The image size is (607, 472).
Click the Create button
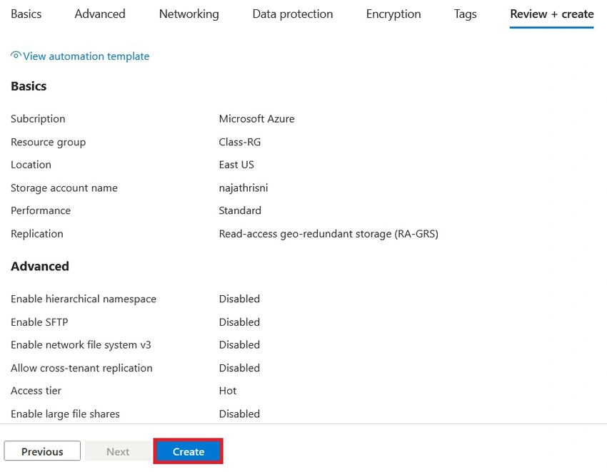click(x=188, y=451)
